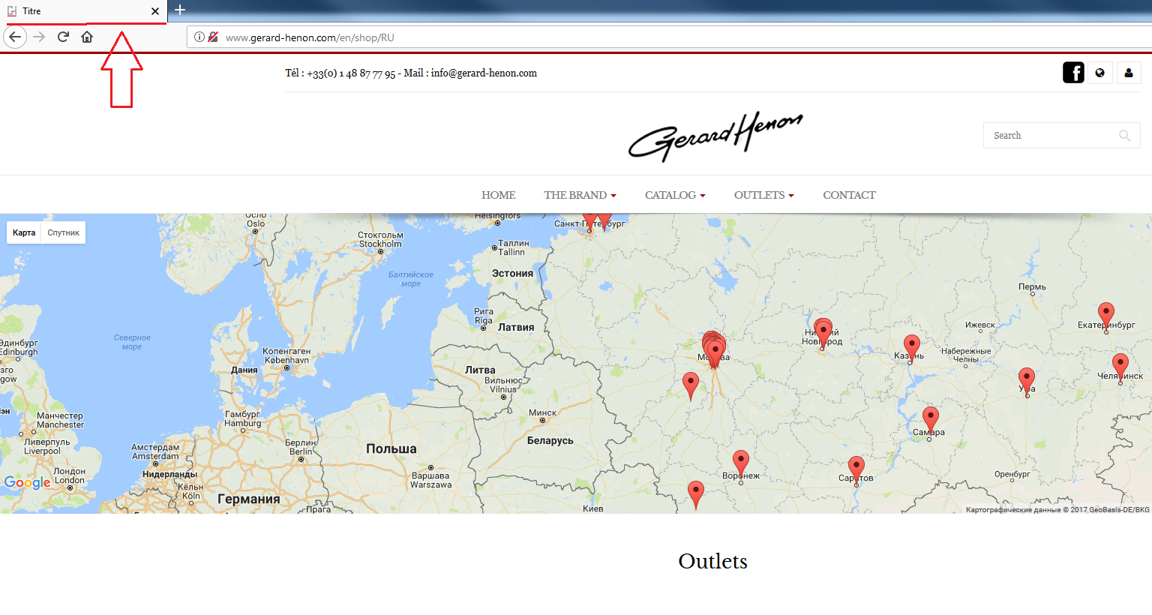This screenshot has width=1152, height=615.
Task: Click the Gerard Henon signature logo
Action: coord(715,136)
